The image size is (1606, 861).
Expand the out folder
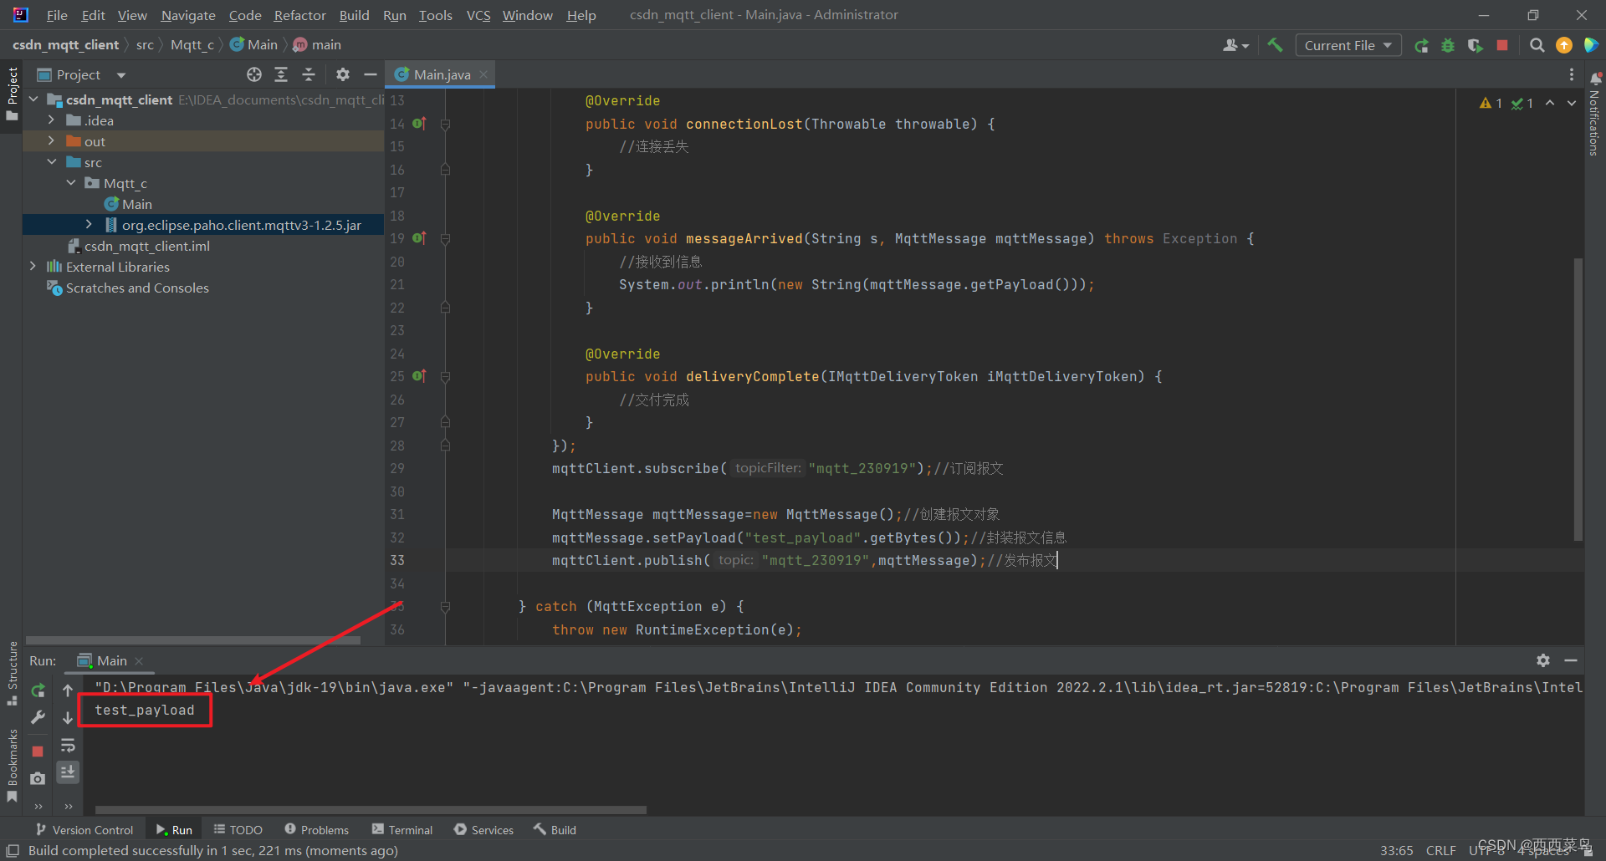pyautogui.click(x=51, y=141)
